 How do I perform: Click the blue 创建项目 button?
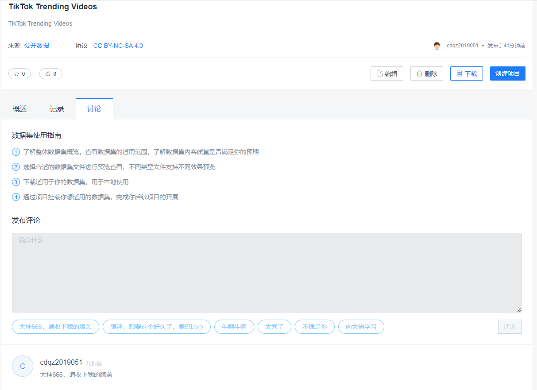[x=508, y=73]
